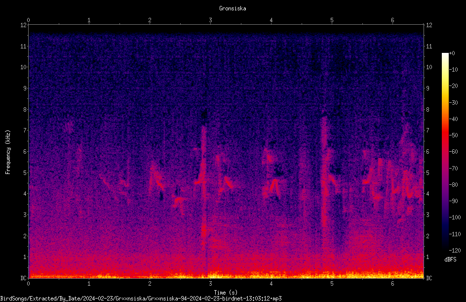The height and width of the screenshot is (302, 466).
Task: Click the 12 kHz label on left axis
Action: pyautogui.click(x=24, y=25)
